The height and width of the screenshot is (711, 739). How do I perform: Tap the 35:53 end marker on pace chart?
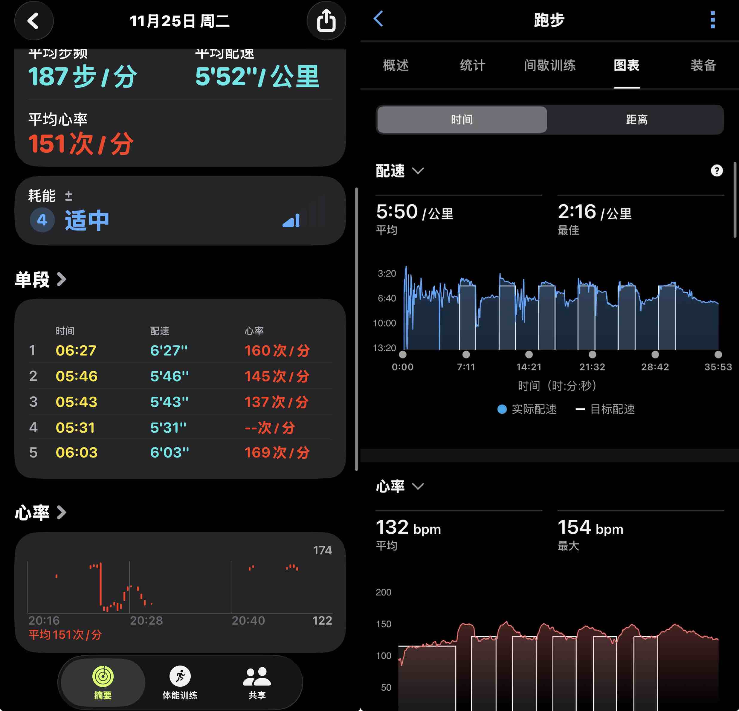point(718,355)
